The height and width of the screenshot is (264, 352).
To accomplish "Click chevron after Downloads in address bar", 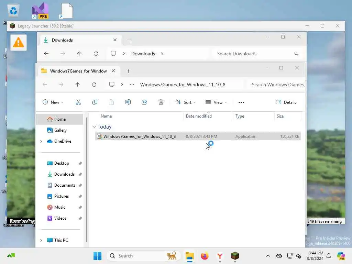I will (162, 54).
